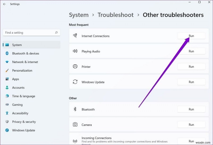Click the Playing Audio speaker icon
The width and height of the screenshot is (213, 145).
[75, 51]
